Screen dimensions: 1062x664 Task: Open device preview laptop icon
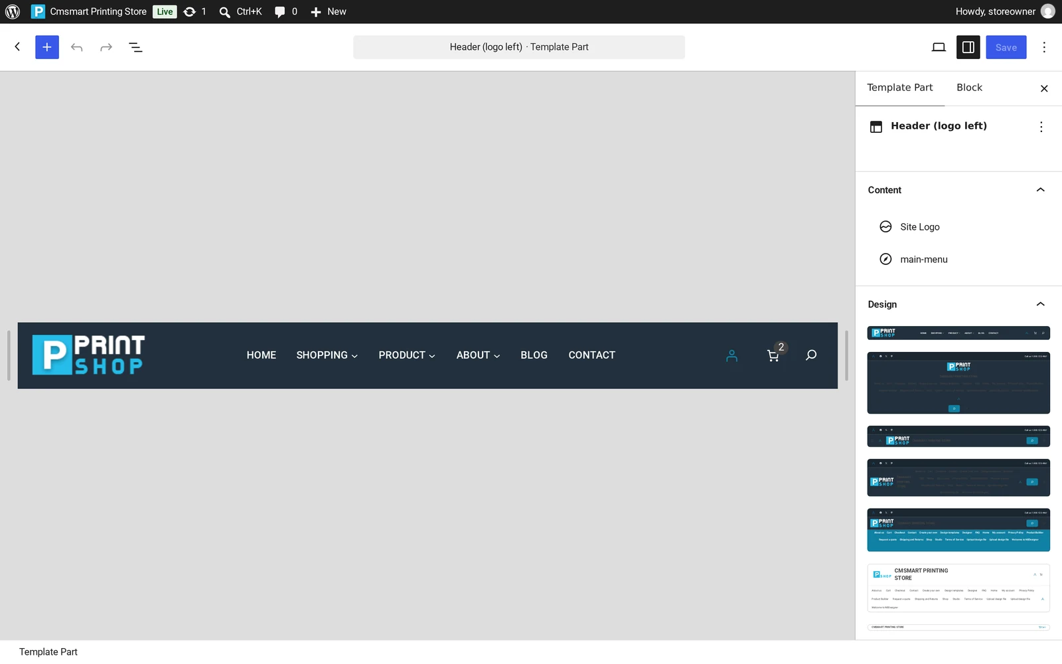(x=939, y=47)
